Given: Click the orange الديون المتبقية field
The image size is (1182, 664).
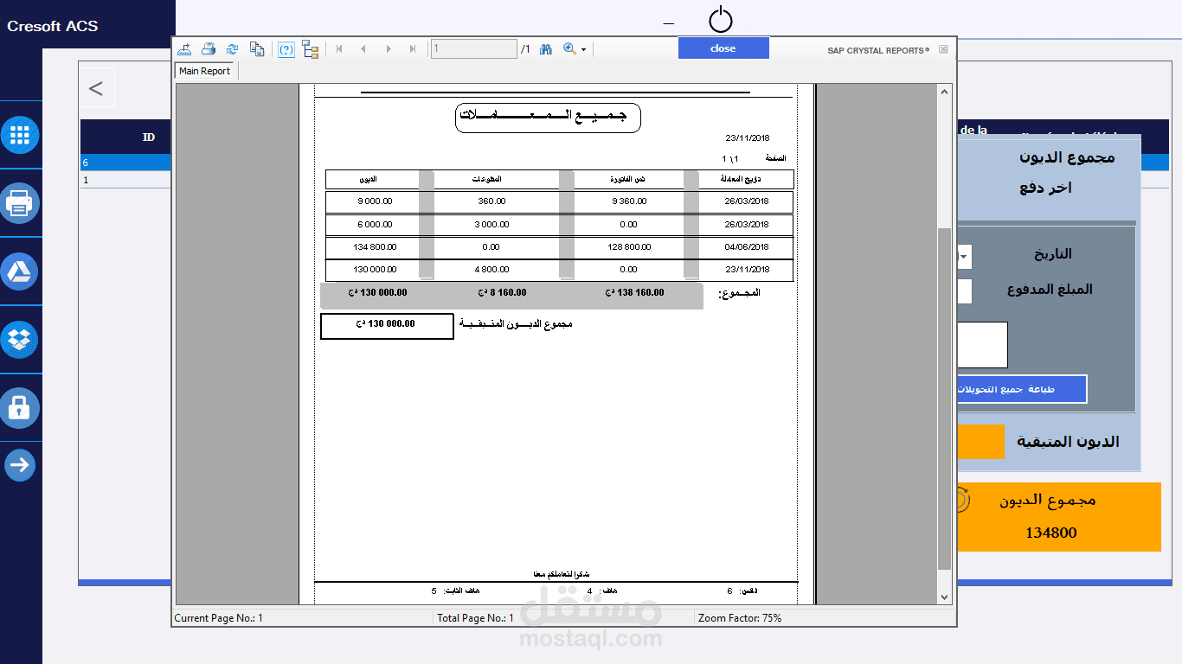Looking at the screenshot, I should tap(980, 442).
